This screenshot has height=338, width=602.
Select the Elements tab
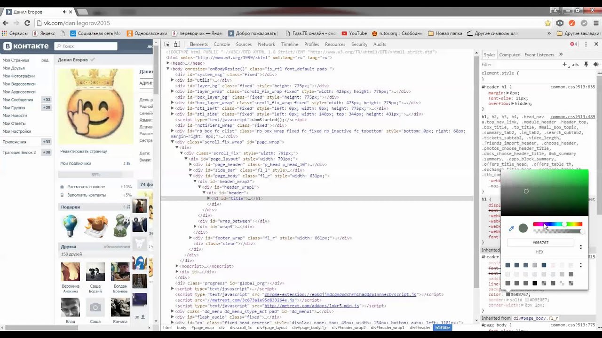pos(198,44)
